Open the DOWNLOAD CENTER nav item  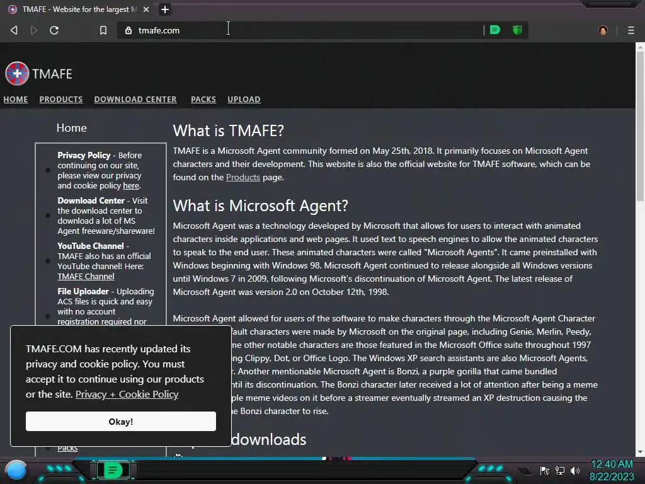(135, 99)
